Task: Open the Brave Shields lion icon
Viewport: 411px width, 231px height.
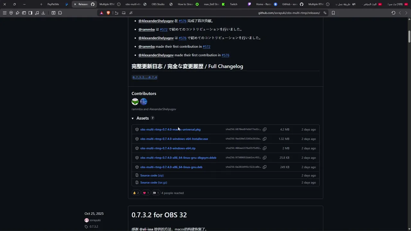Action: click(108, 13)
